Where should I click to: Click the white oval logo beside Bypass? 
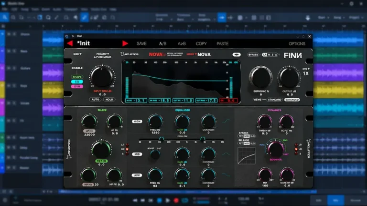(x=237, y=55)
